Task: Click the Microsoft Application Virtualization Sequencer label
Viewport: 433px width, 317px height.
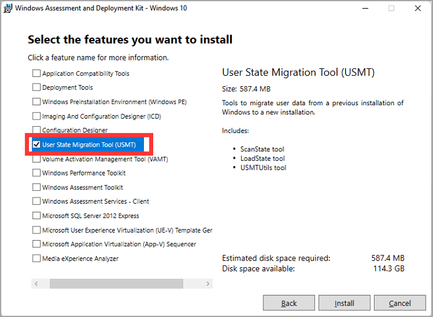Action: tap(119, 244)
